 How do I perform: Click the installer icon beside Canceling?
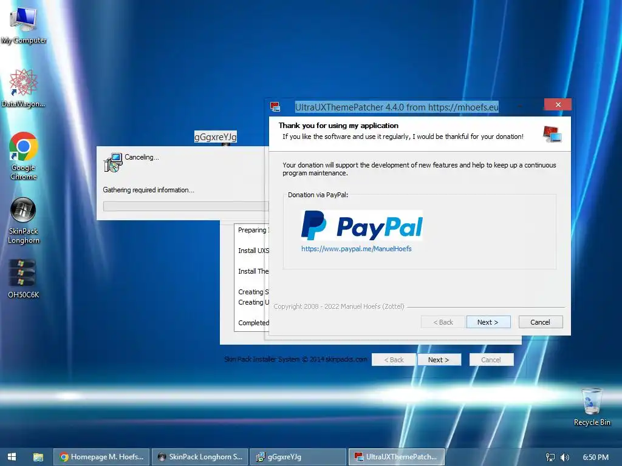[x=113, y=163]
